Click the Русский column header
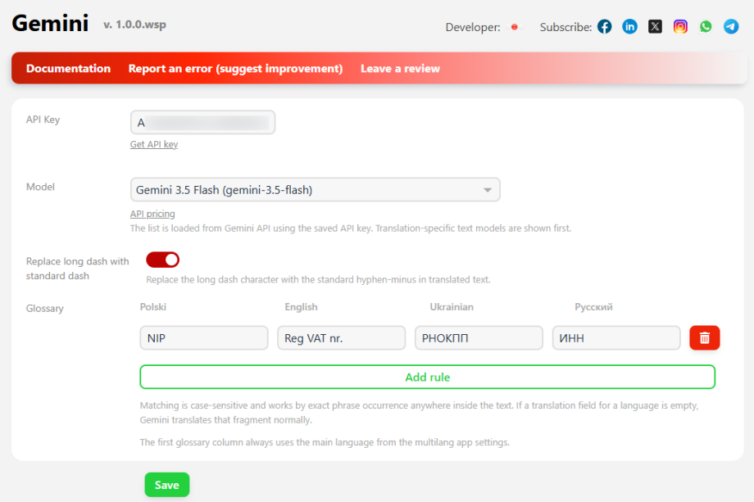Viewport: 754px width, 502px height. click(x=593, y=306)
